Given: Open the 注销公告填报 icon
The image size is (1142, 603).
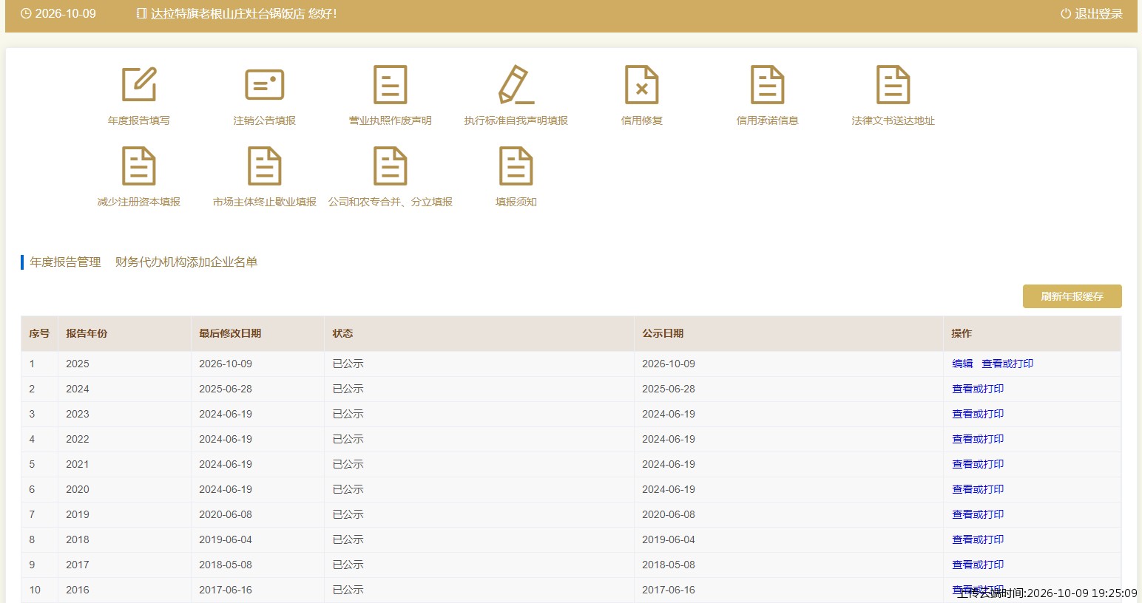Looking at the screenshot, I should click(x=265, y=84).
